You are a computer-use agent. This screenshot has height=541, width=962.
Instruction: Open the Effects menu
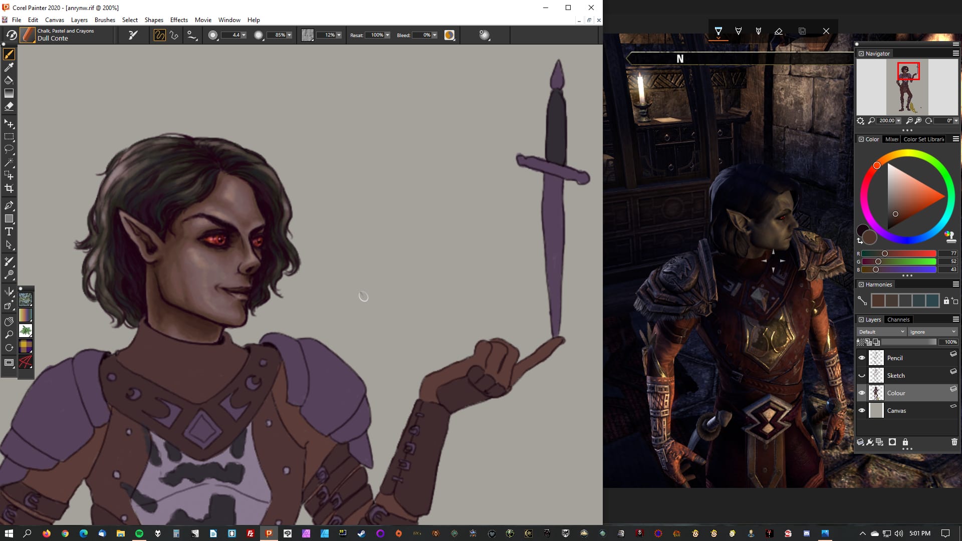(x=179, y=20)
